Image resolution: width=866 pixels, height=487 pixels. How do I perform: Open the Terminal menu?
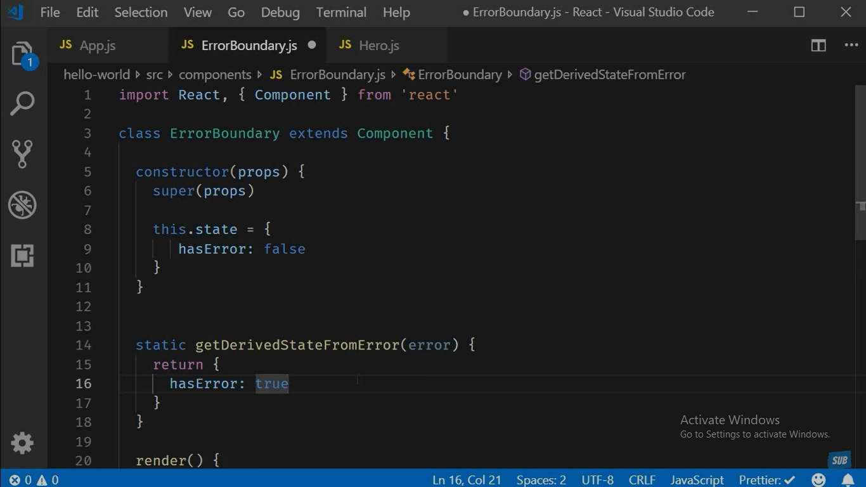tap(341, 12)
